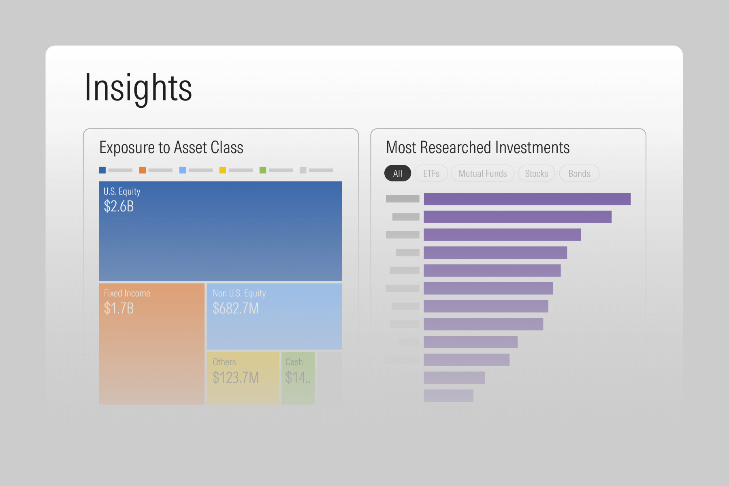Click the Most Researched Investments heading
This screenshot has width=729, height=486.
click(x=478, y=147)
